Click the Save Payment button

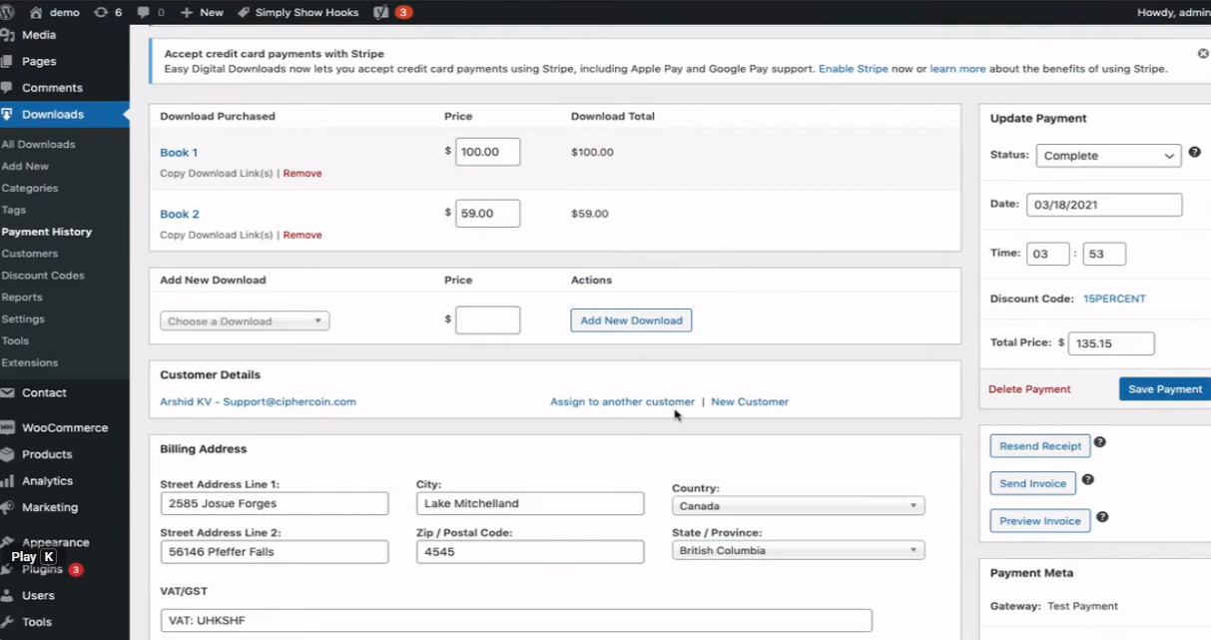click(x=1164, y=389)
